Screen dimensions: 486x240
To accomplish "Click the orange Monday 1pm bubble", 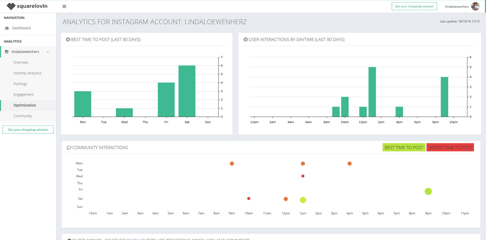I will (x=303, y=164).
